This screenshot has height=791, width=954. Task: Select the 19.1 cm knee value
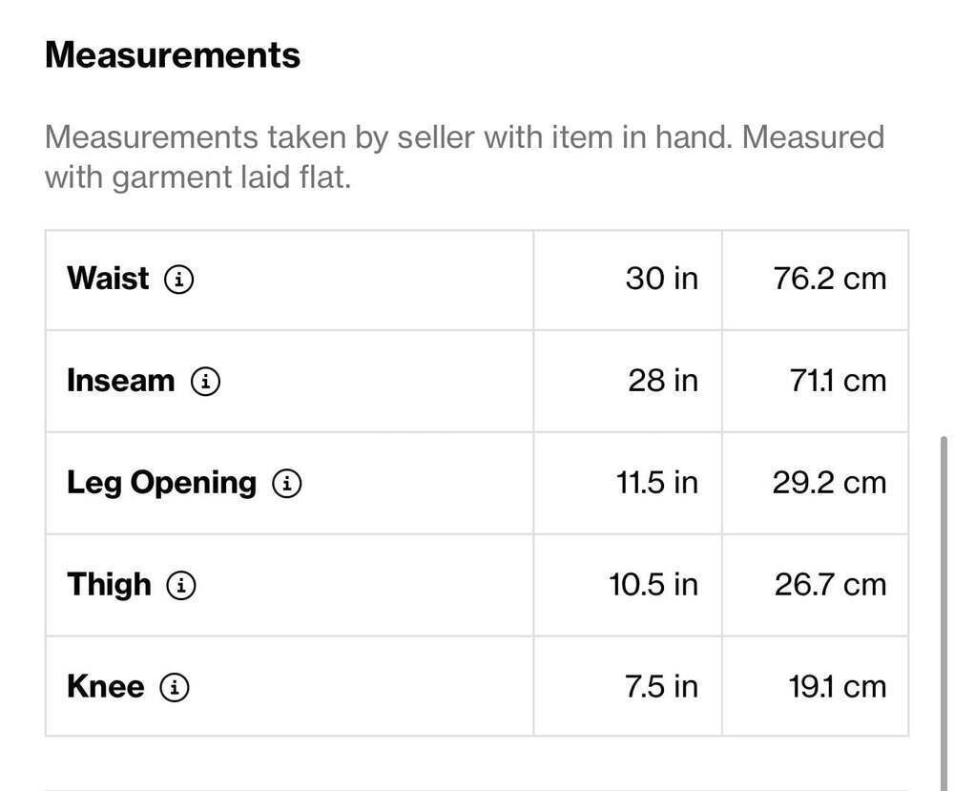click(838, 687)
